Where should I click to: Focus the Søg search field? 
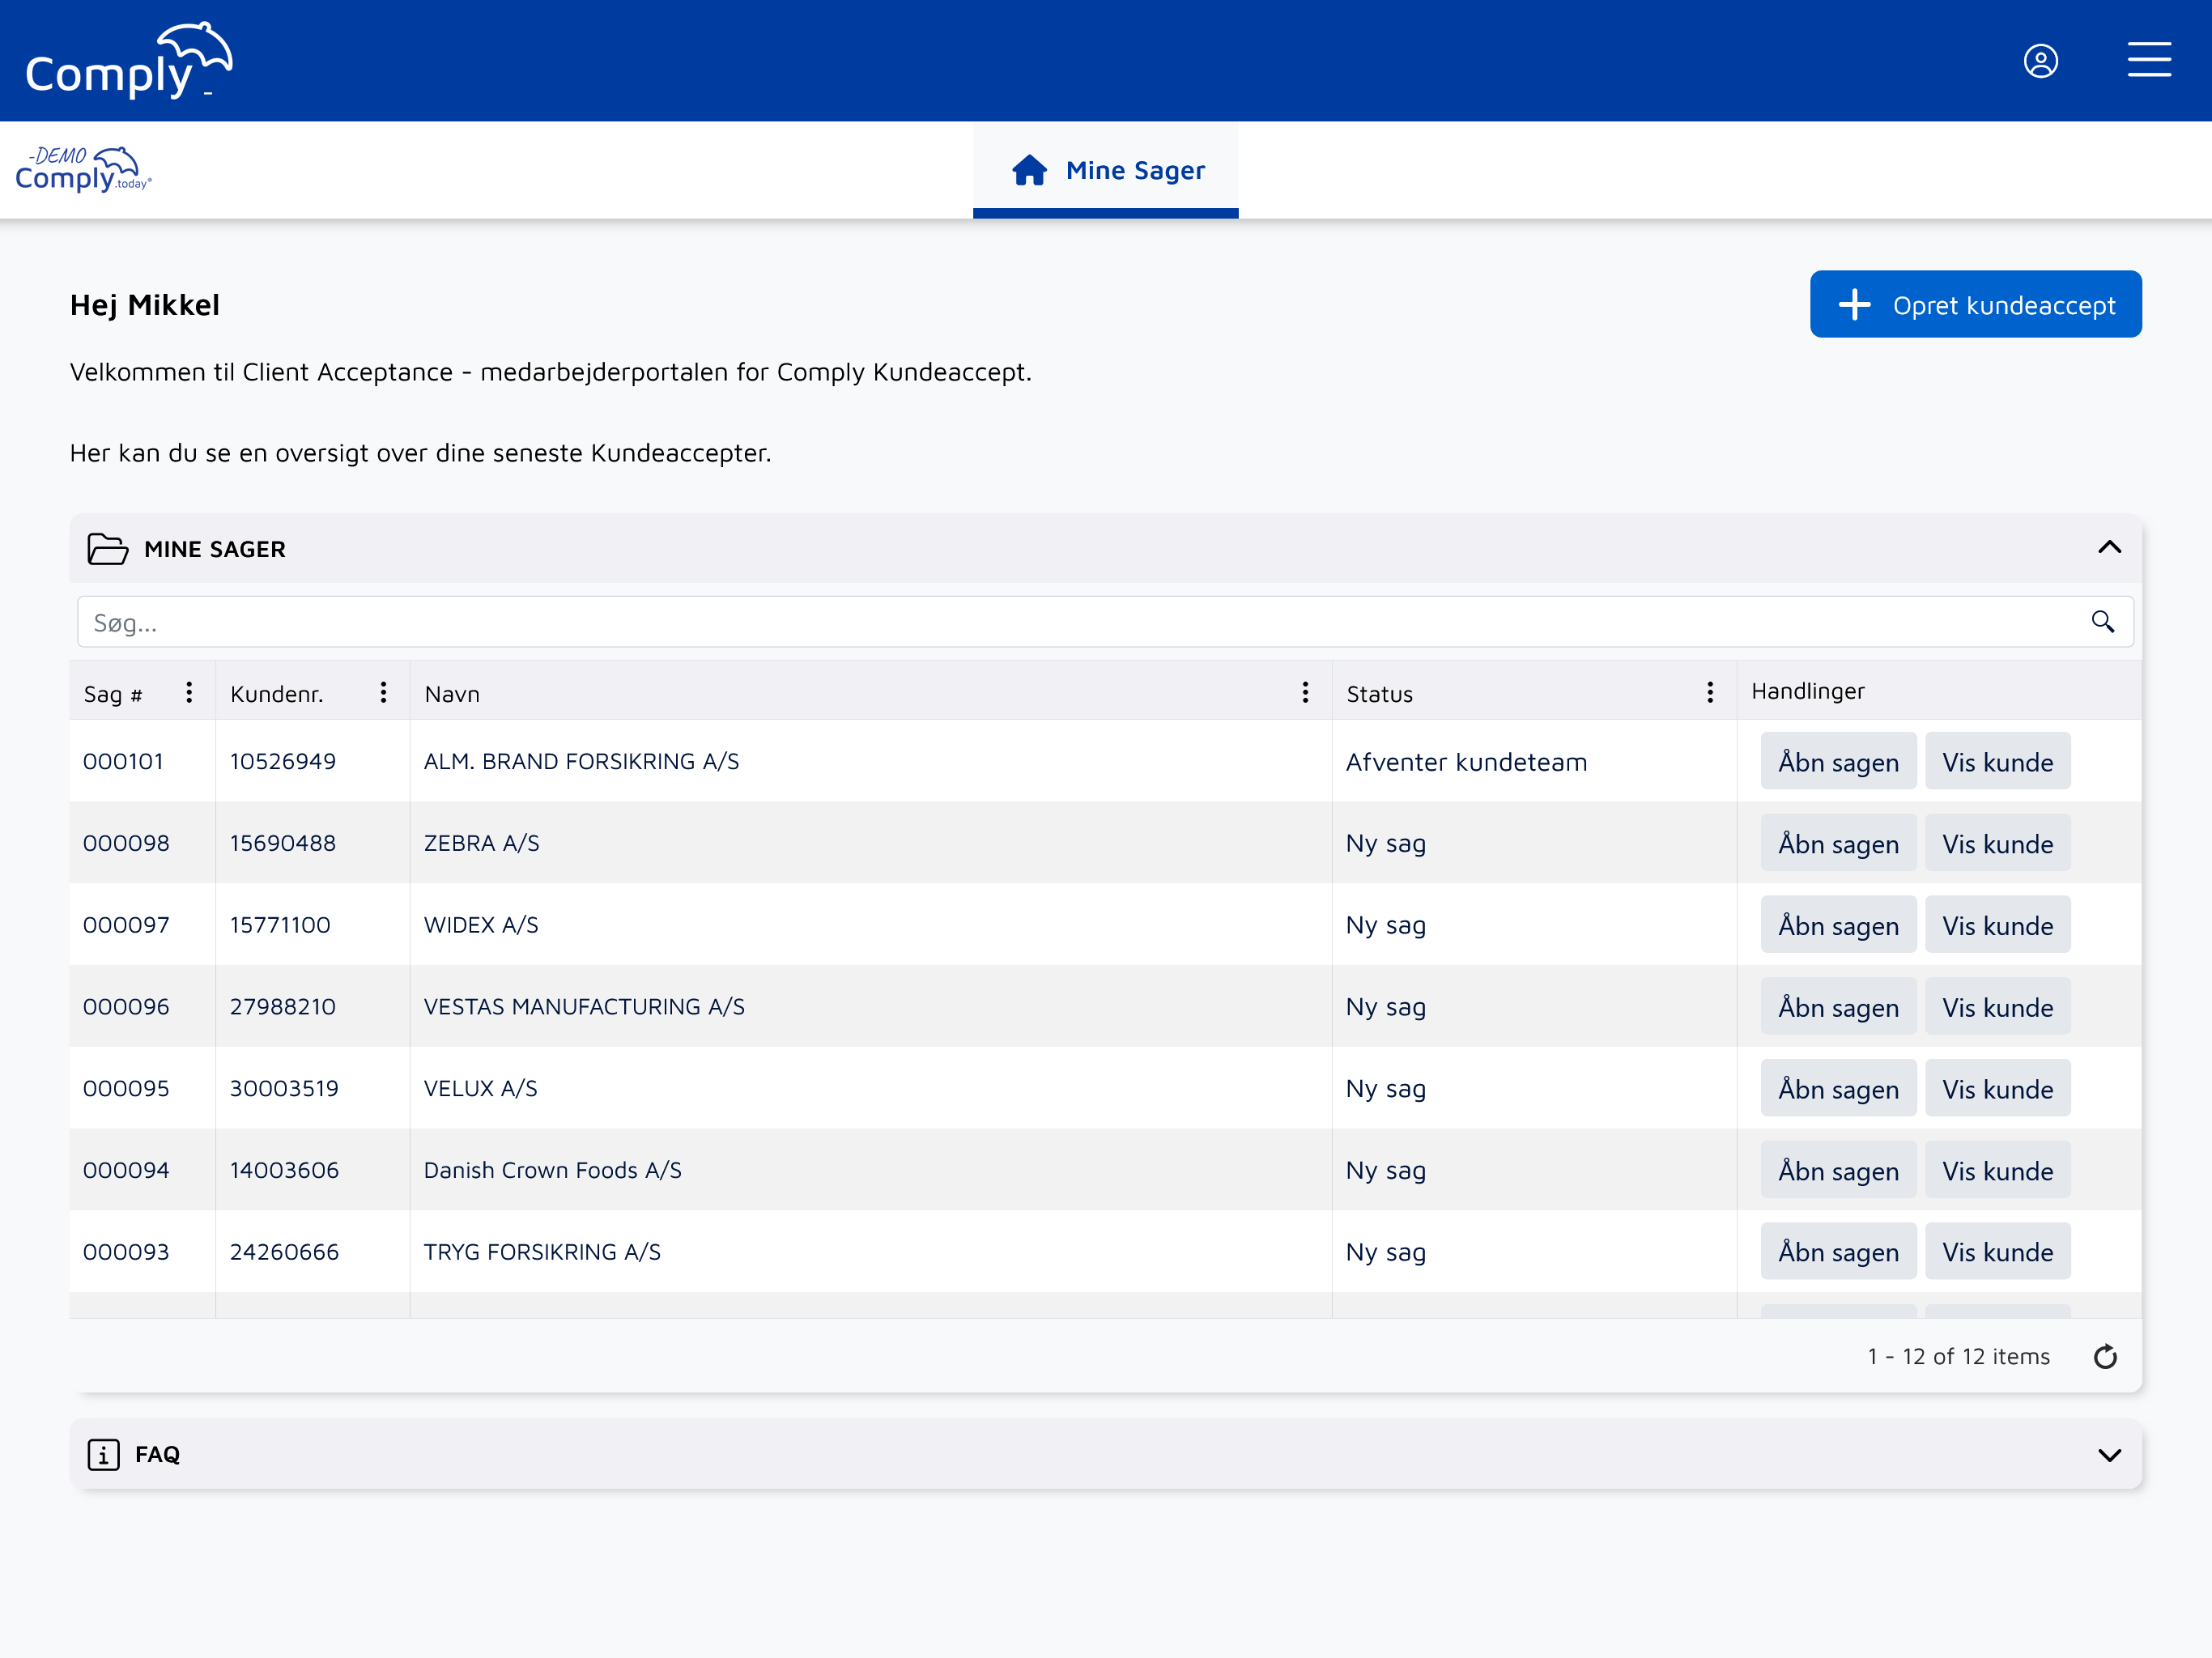click(x=1105, y=622)
